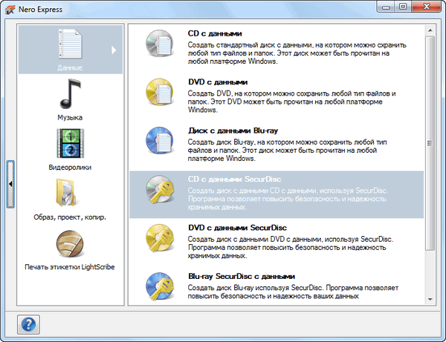This screenshot has width=446, height=342.
Task: Open help with the question mark button
Action: (x=30, y=324)
